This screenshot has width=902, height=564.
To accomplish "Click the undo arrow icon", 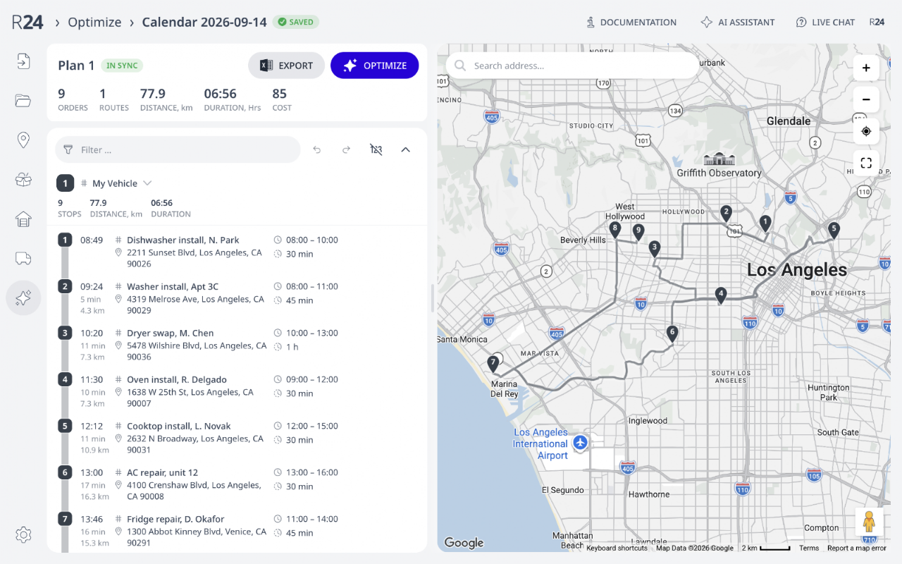I will [x=317, y=149].
